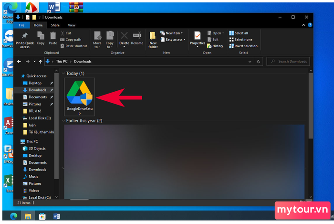The image size is (334, 224).
Task: Go back with the Back arrow
Action: (x=19, y=62)
